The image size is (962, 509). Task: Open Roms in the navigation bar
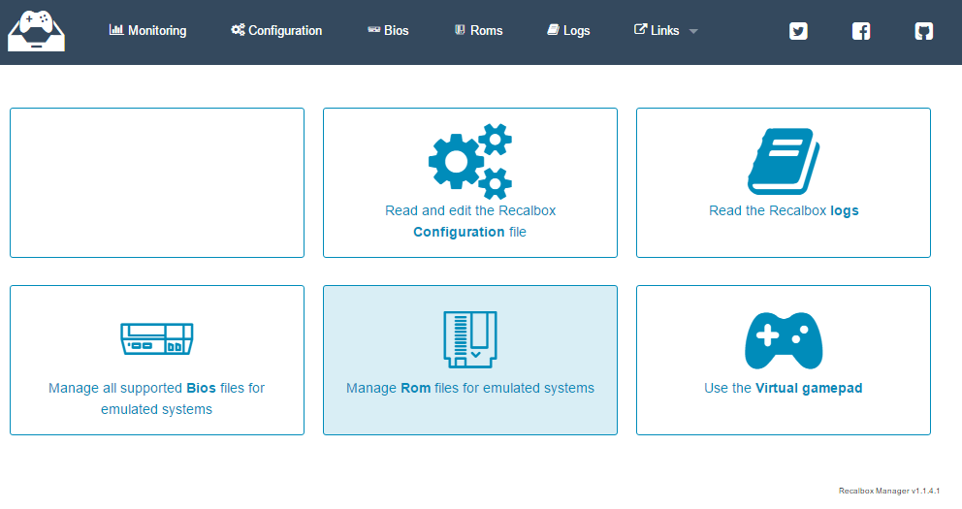point(478,31)
